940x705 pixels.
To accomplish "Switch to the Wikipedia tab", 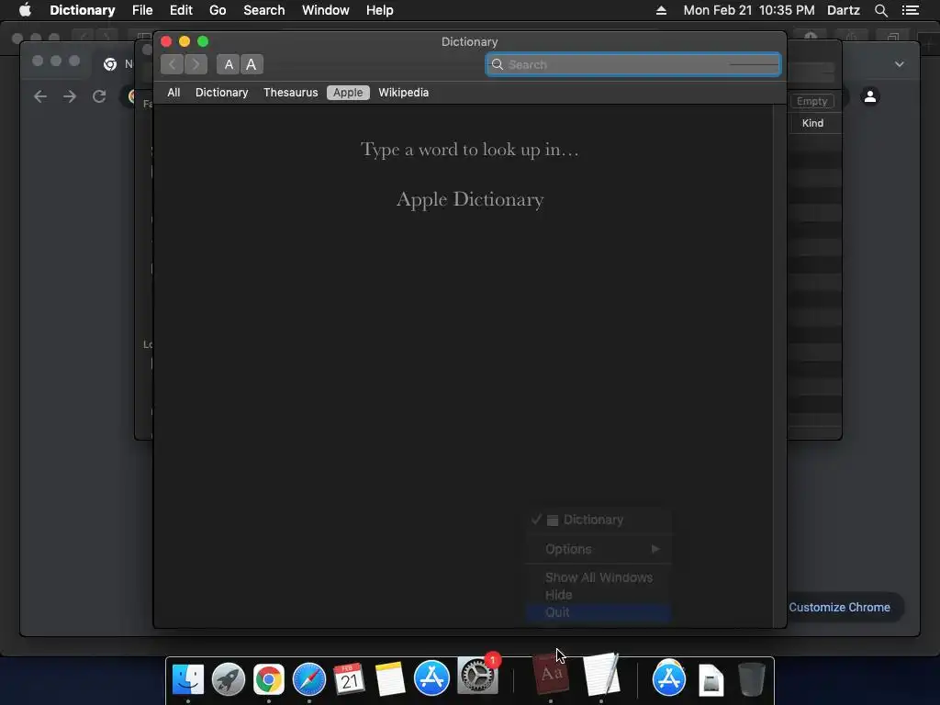I will [x=404, y=93].
